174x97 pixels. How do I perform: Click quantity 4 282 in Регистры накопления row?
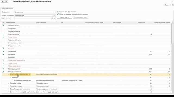[150, 72]
